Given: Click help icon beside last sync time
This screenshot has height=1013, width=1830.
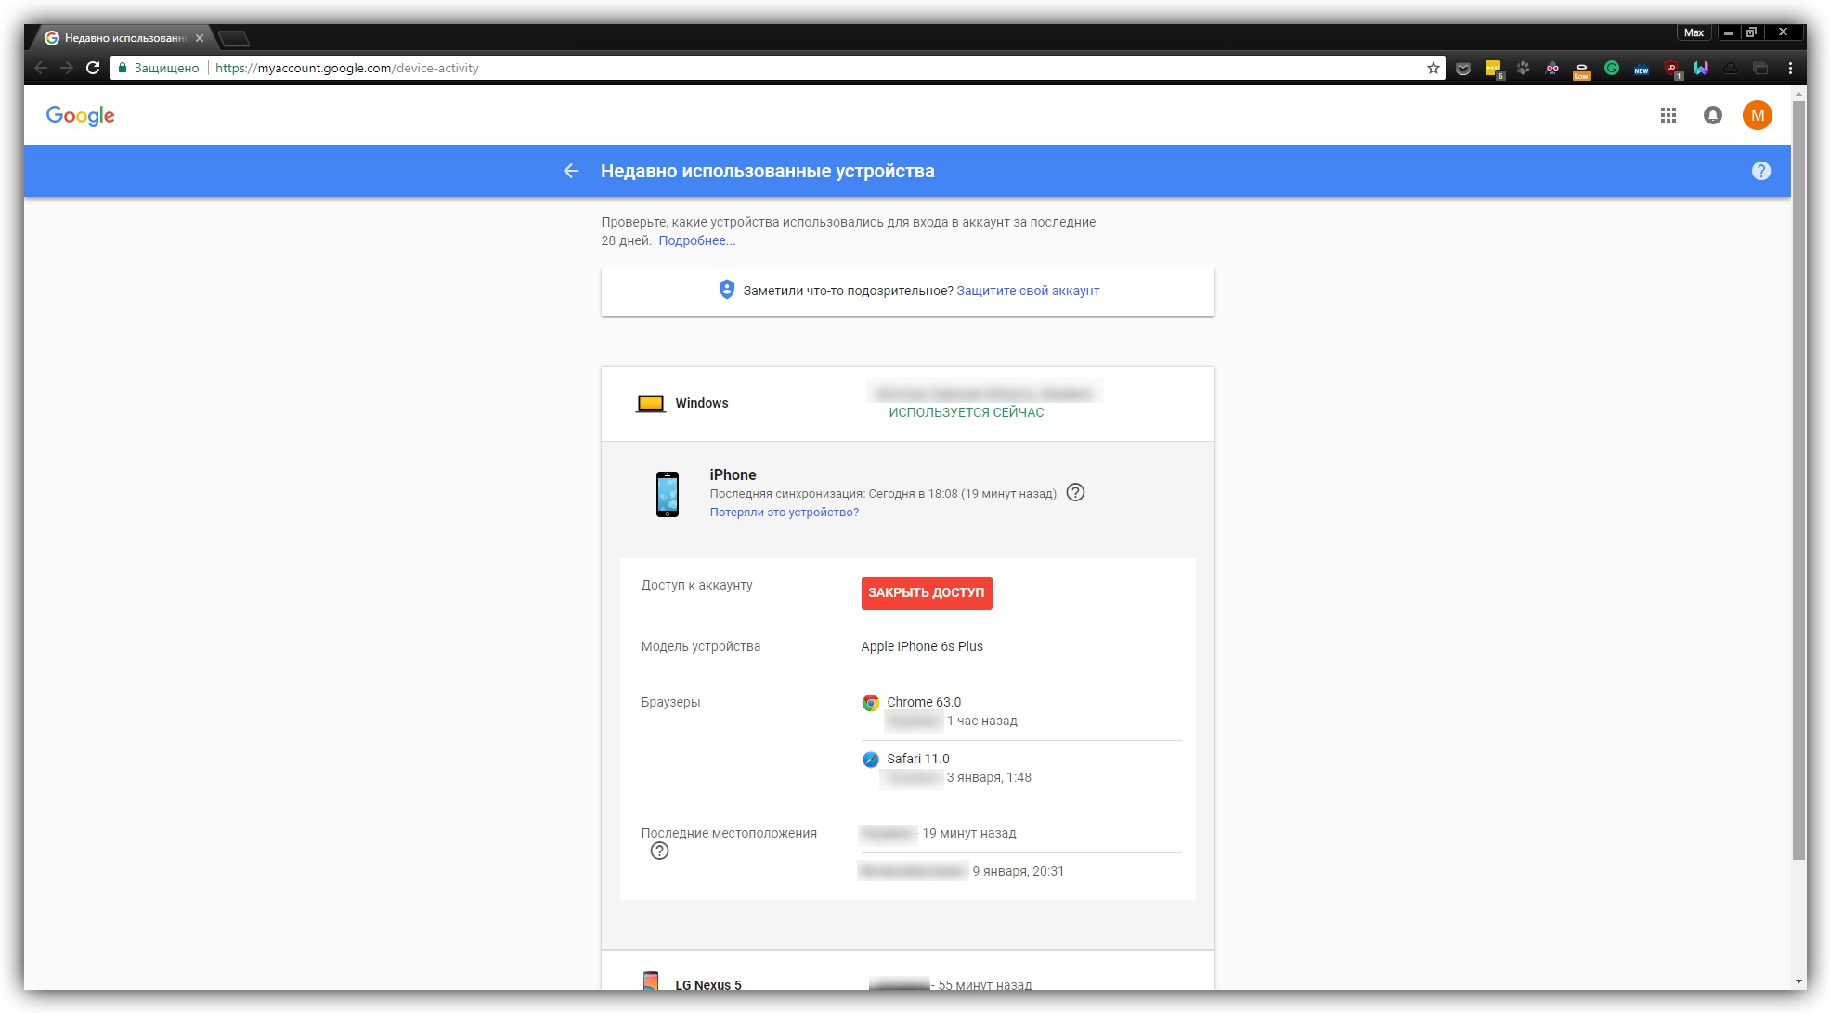Looking at the screenshot, I should click(1075, 493).
